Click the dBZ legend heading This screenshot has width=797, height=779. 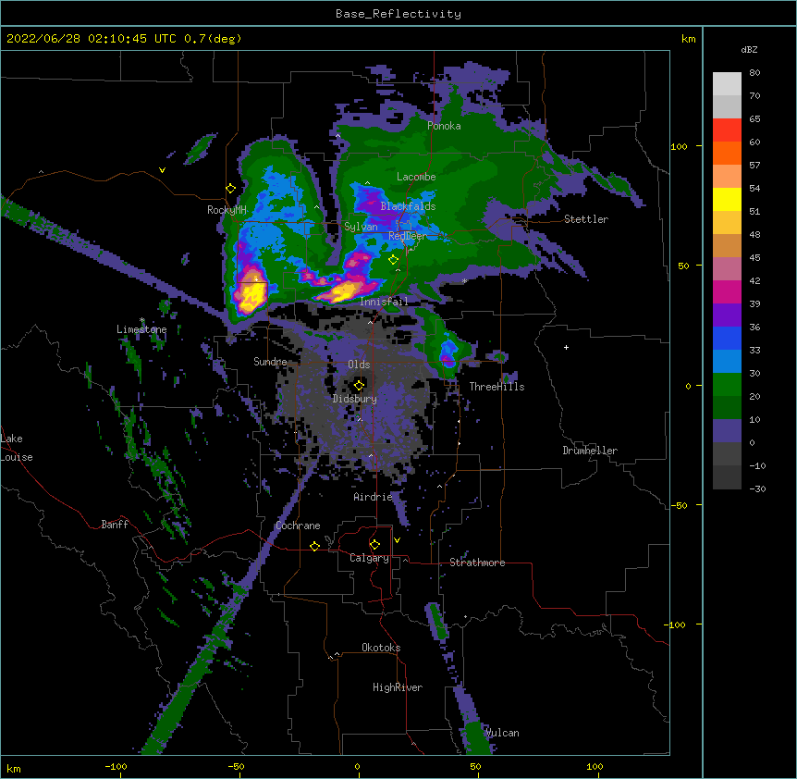point(749,49)
